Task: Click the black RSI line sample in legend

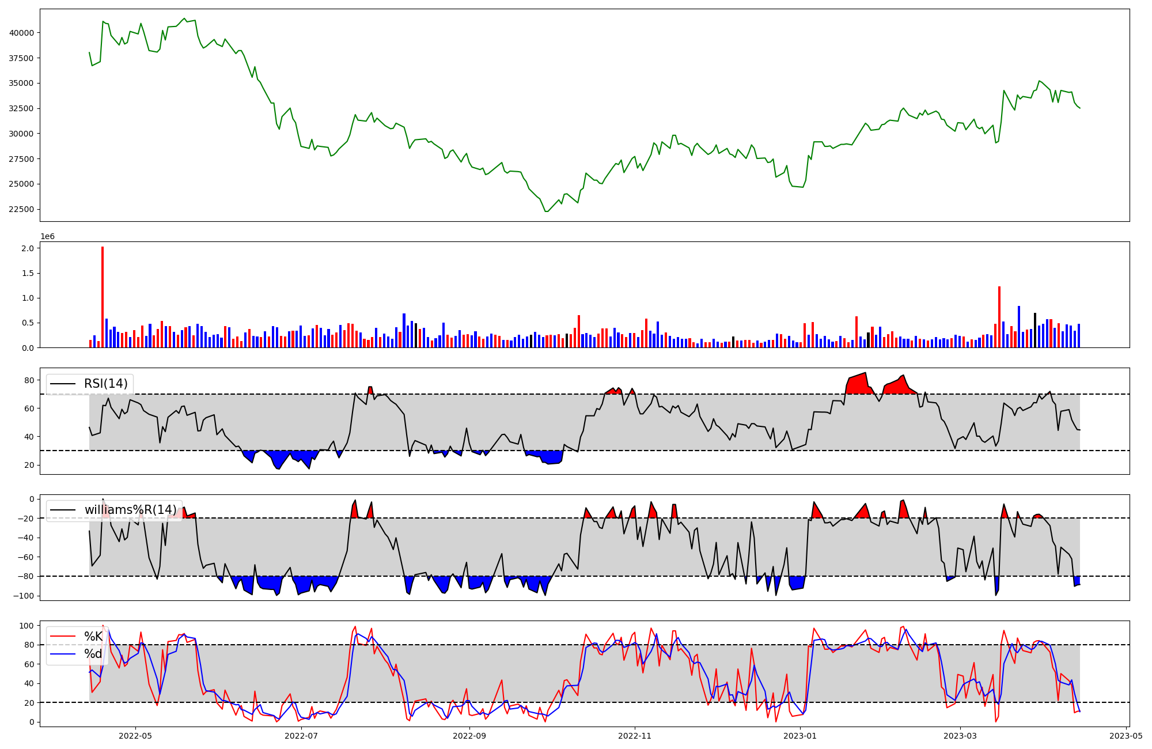Action: coord(63,384)
